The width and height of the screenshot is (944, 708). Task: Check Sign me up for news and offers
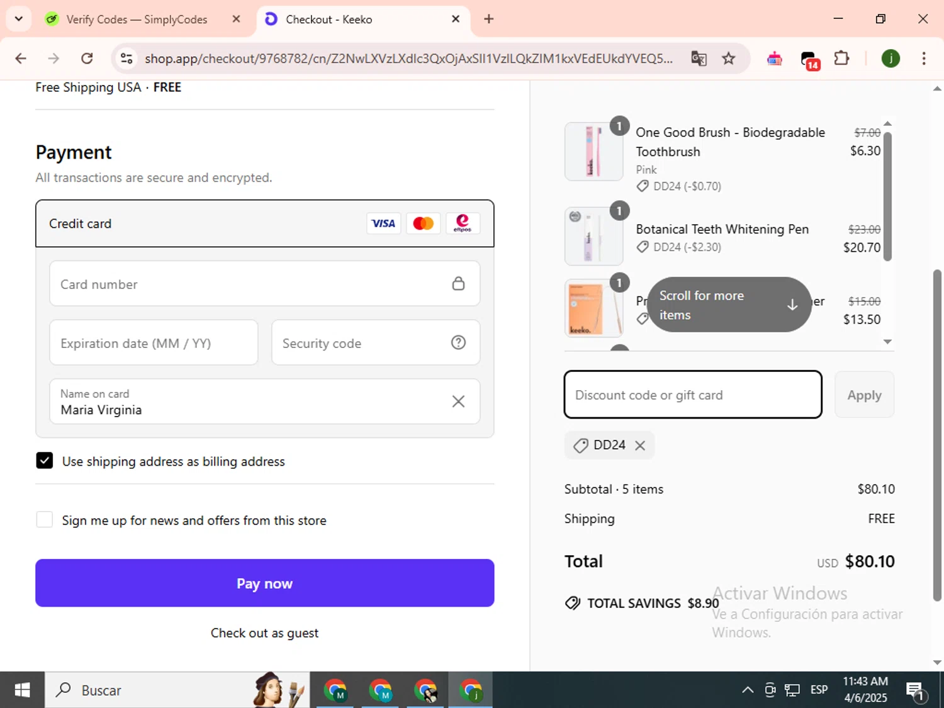pos(45,520)
